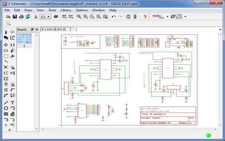This screenshot has height=141, width=225.
Task: Select the Text tool
Action: point(13,103)
